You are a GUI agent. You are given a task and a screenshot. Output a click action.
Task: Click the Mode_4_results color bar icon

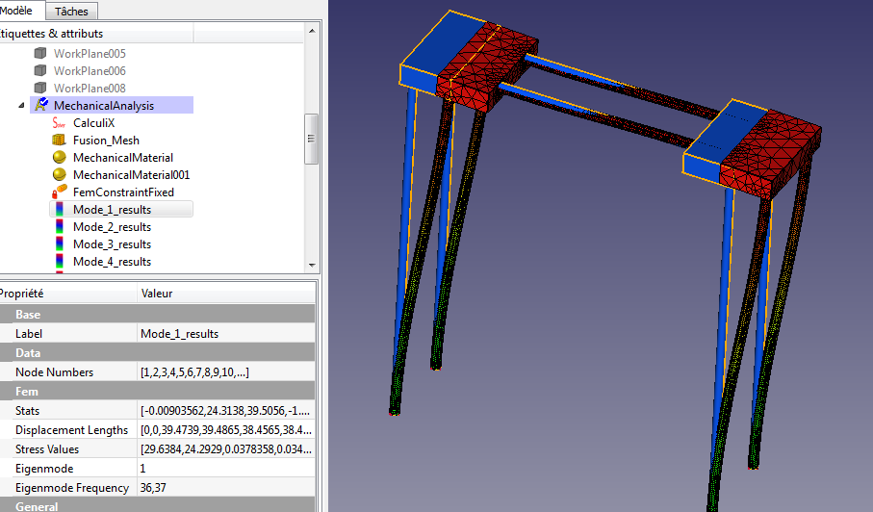[60, 261]
